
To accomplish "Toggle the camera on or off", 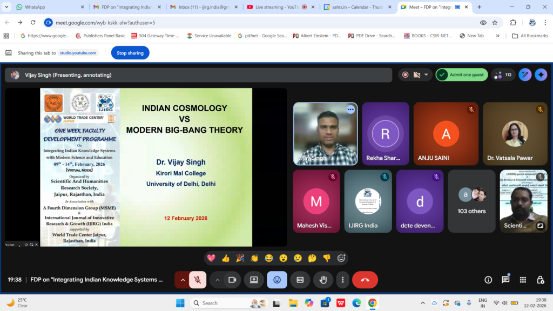I will [233, 280].
